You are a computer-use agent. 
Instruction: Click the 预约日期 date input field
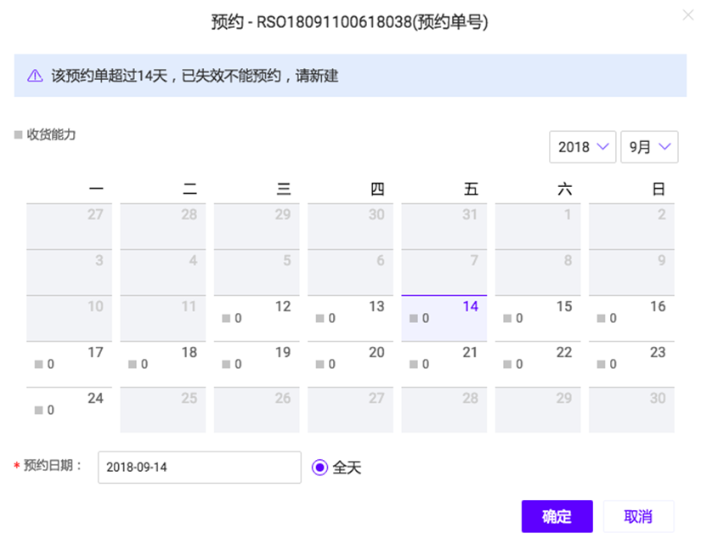pos(199,468)
